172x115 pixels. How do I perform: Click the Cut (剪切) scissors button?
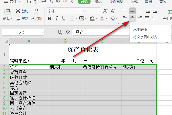point(22,11)
